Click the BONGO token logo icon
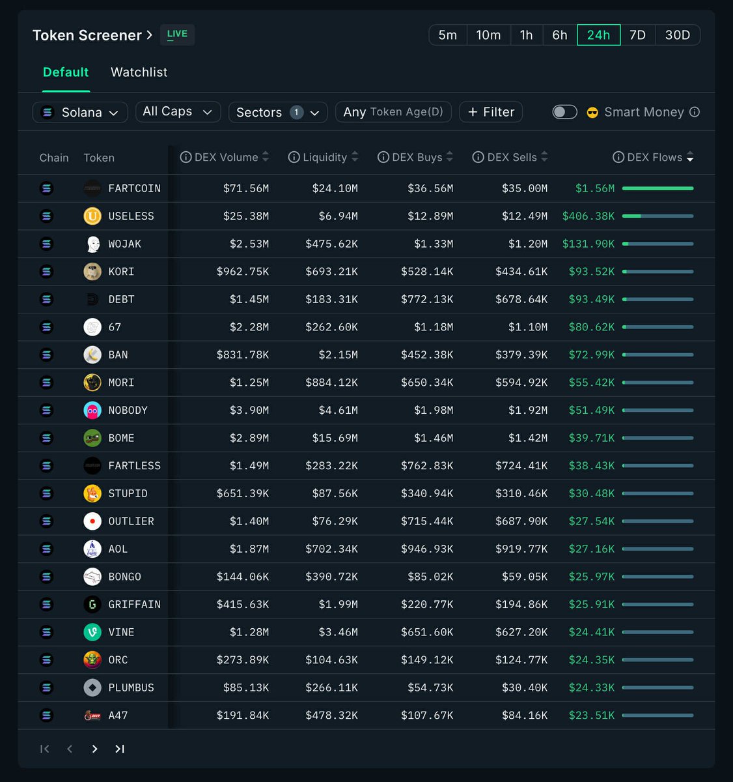This screenshot has width=733, height=782. click(x=92, y=576)
